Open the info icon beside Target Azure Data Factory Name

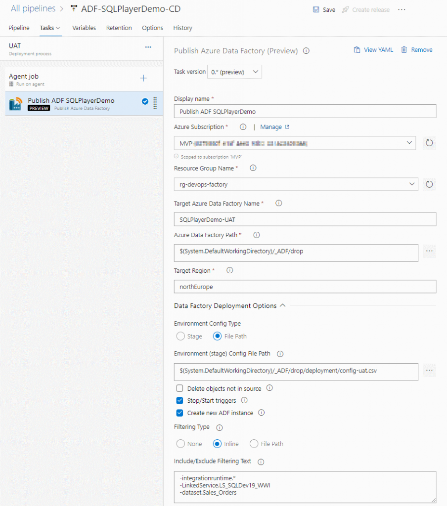(x=278, y=203)
